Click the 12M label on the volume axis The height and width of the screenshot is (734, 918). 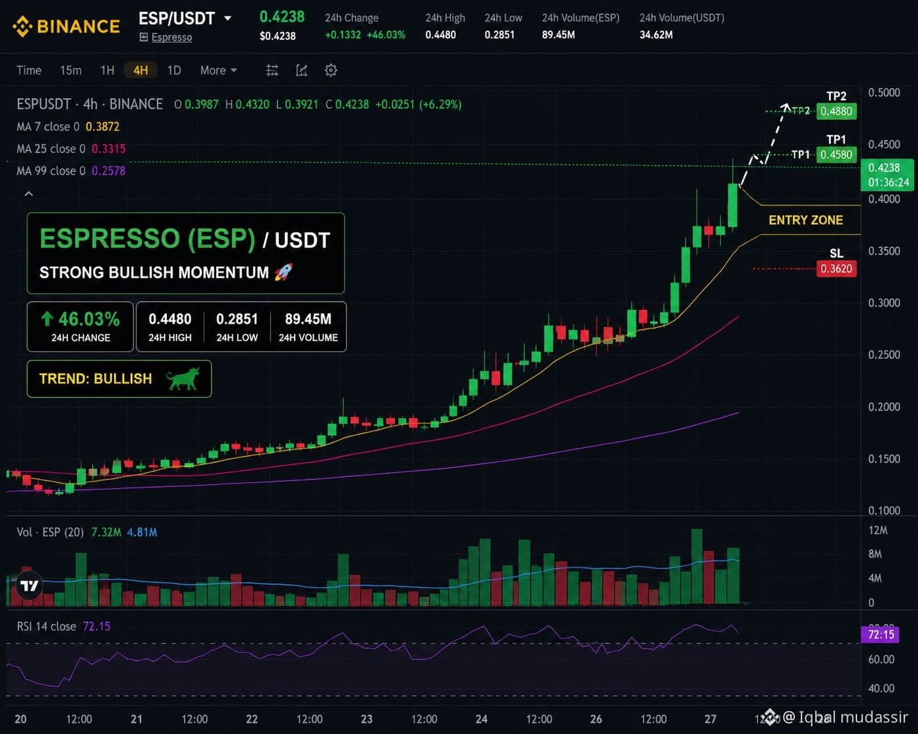click(x=878, y=531)
